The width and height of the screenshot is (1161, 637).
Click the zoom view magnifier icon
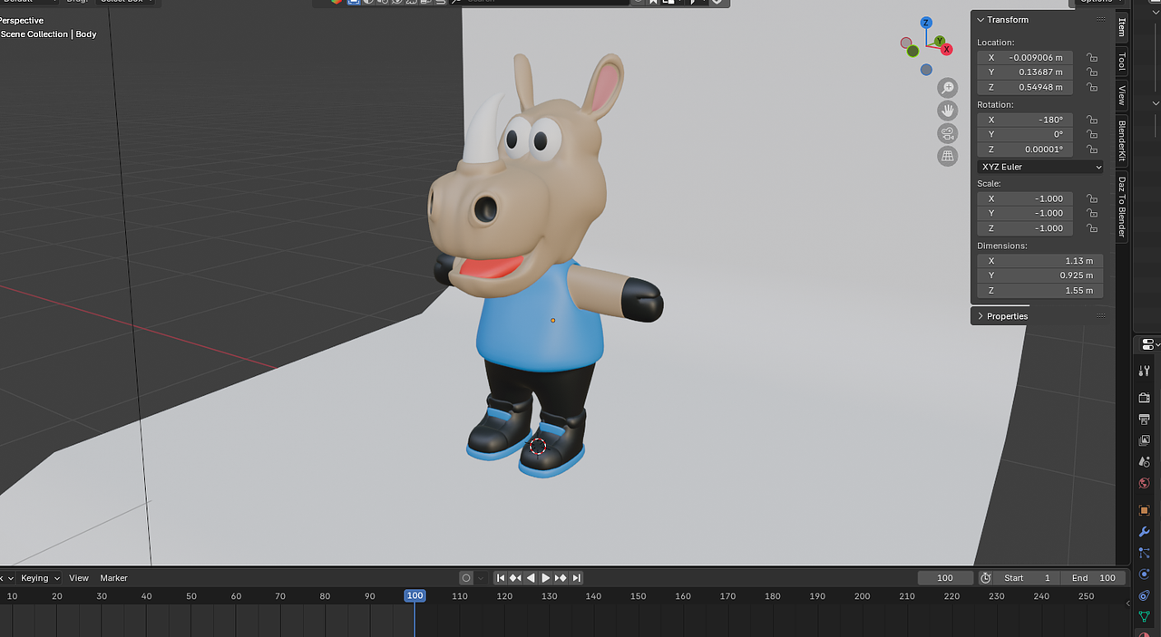coord(948,88)
